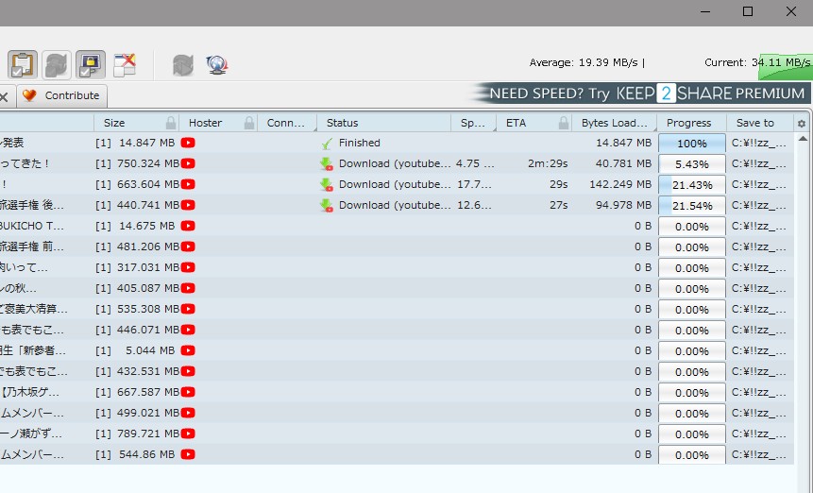Click download status icon in 663.604 MB row
This screenshot has width=813, height=493.
click(x=327, y=184)
